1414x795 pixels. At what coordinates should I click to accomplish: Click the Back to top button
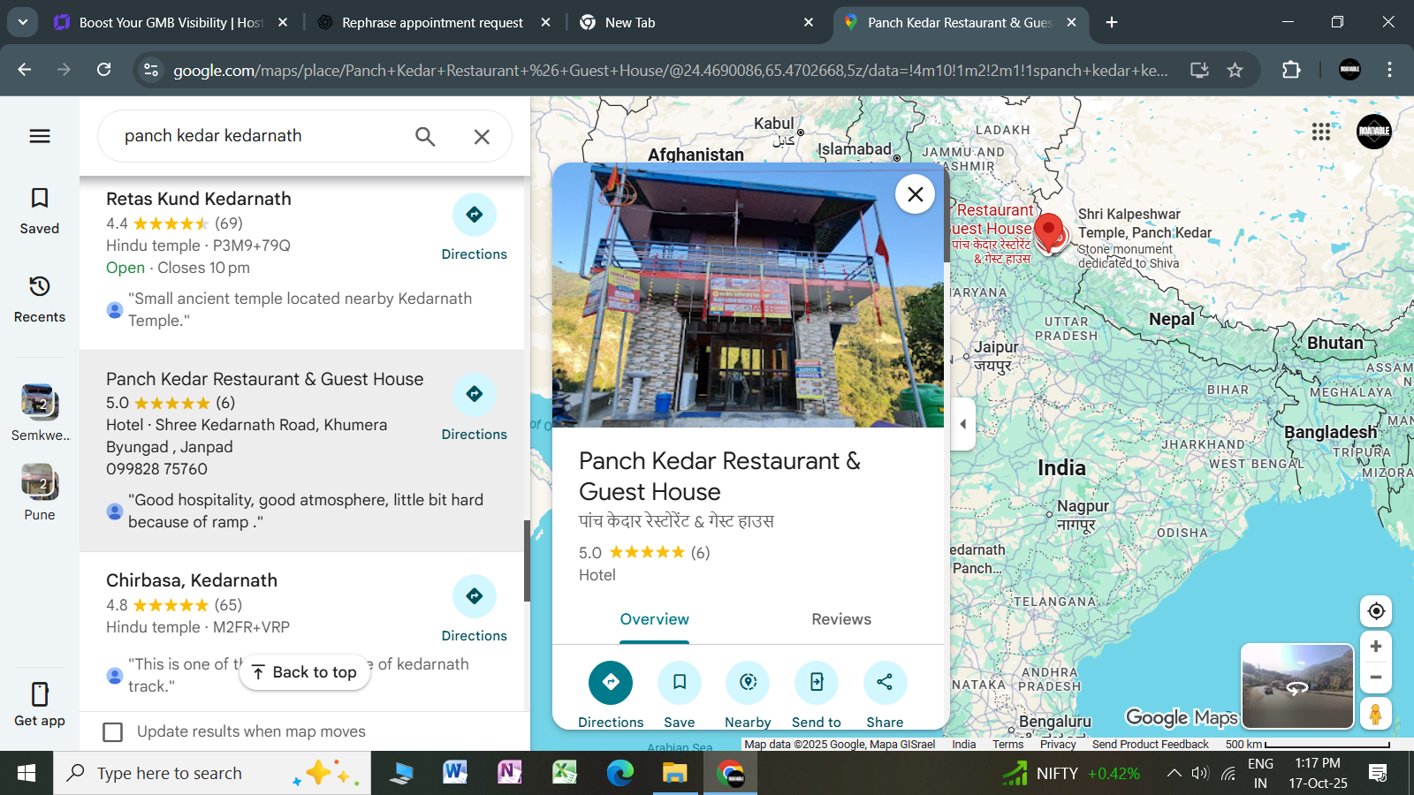305,672
